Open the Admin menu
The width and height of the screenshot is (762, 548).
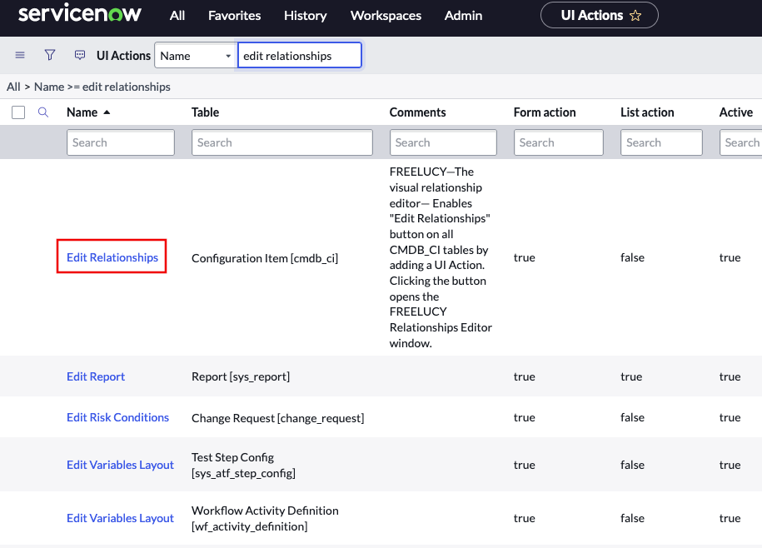point(463,16)
